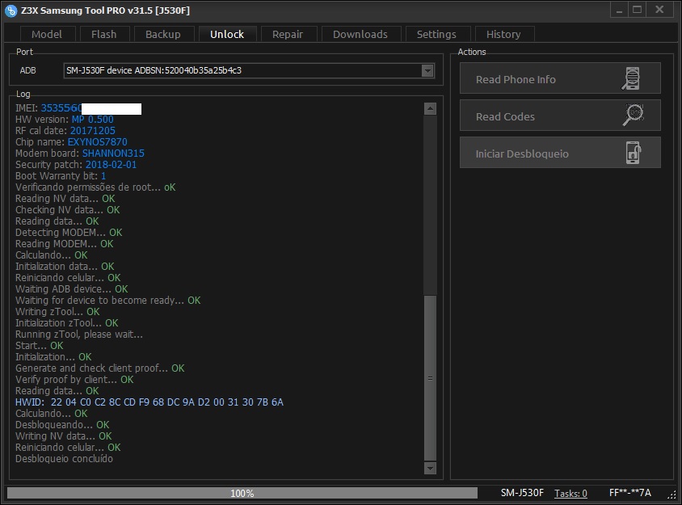Click the Z3X app logo in title bar

click(x=11, y=11)
